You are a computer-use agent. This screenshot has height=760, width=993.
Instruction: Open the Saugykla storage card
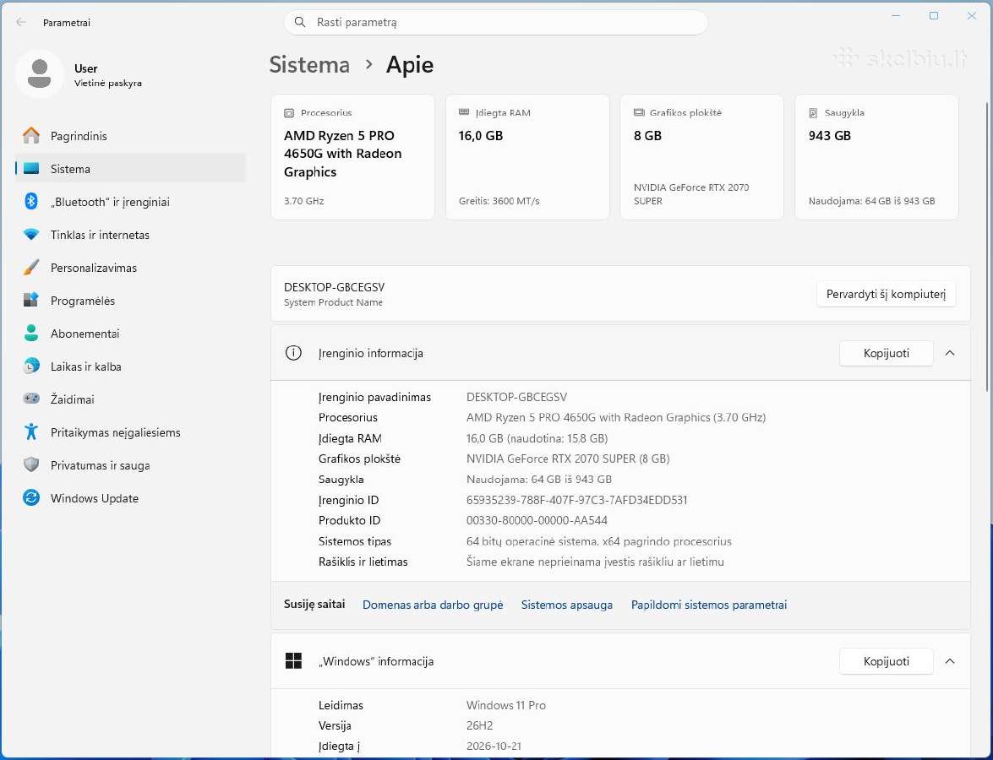[876, 157]
